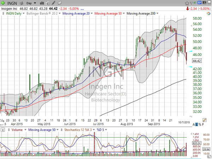This screenshot has height=159, width=212.
Task: Open the trade basket icon beside INGN
Action: pos(21,3)
